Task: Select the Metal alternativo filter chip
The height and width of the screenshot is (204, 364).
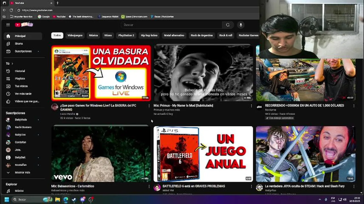Action: click(174, 35)
